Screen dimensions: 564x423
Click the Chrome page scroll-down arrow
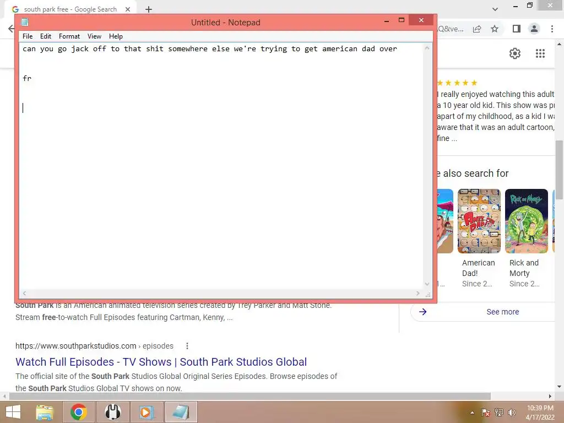click(x=560, y=387)
